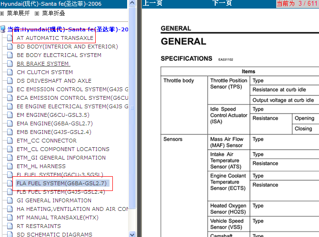The height and width of the screenshot is (237, 319).
Task: Select CH CLUTCH SYSTEM entry
Action: (x=45, y=72)
